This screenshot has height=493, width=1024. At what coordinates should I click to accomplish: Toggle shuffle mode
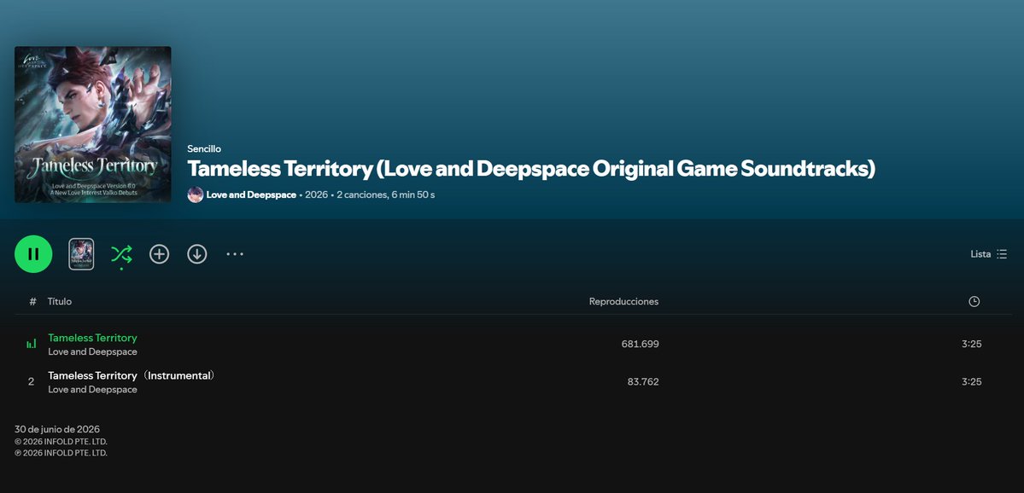[x=121, y=253]
